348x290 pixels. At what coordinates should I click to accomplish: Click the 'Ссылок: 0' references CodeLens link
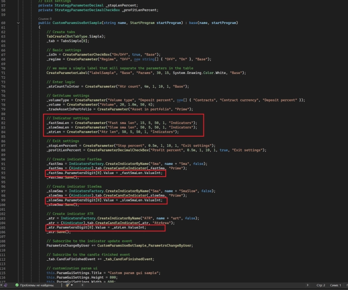click(45, 18)
